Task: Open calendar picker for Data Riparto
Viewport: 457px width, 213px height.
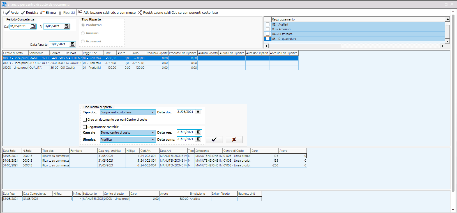Action: coord(73,44)
